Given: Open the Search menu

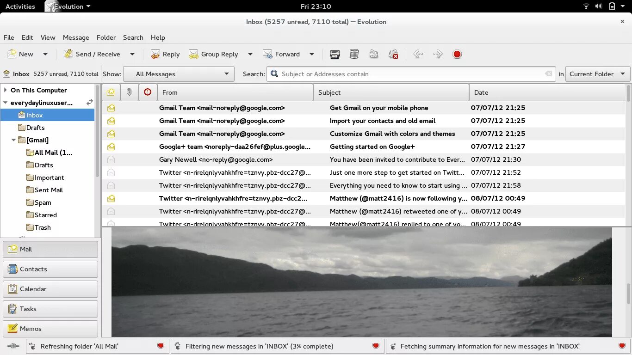Looking at the screenshot, I should (x=133, y=37).
